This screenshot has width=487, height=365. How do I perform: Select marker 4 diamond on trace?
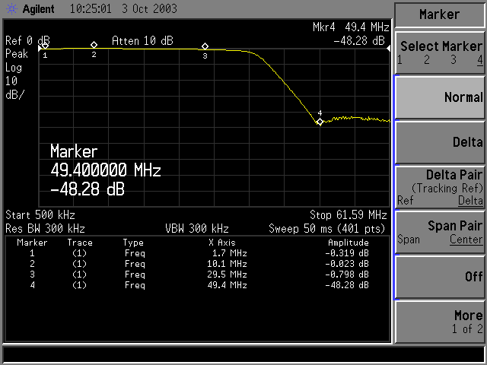[x=320, y=122]
